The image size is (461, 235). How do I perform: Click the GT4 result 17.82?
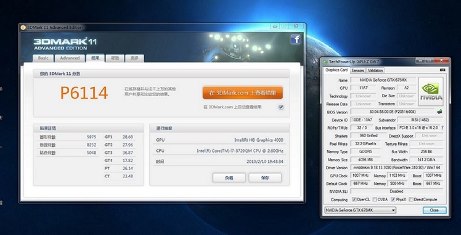click(127, 161)
